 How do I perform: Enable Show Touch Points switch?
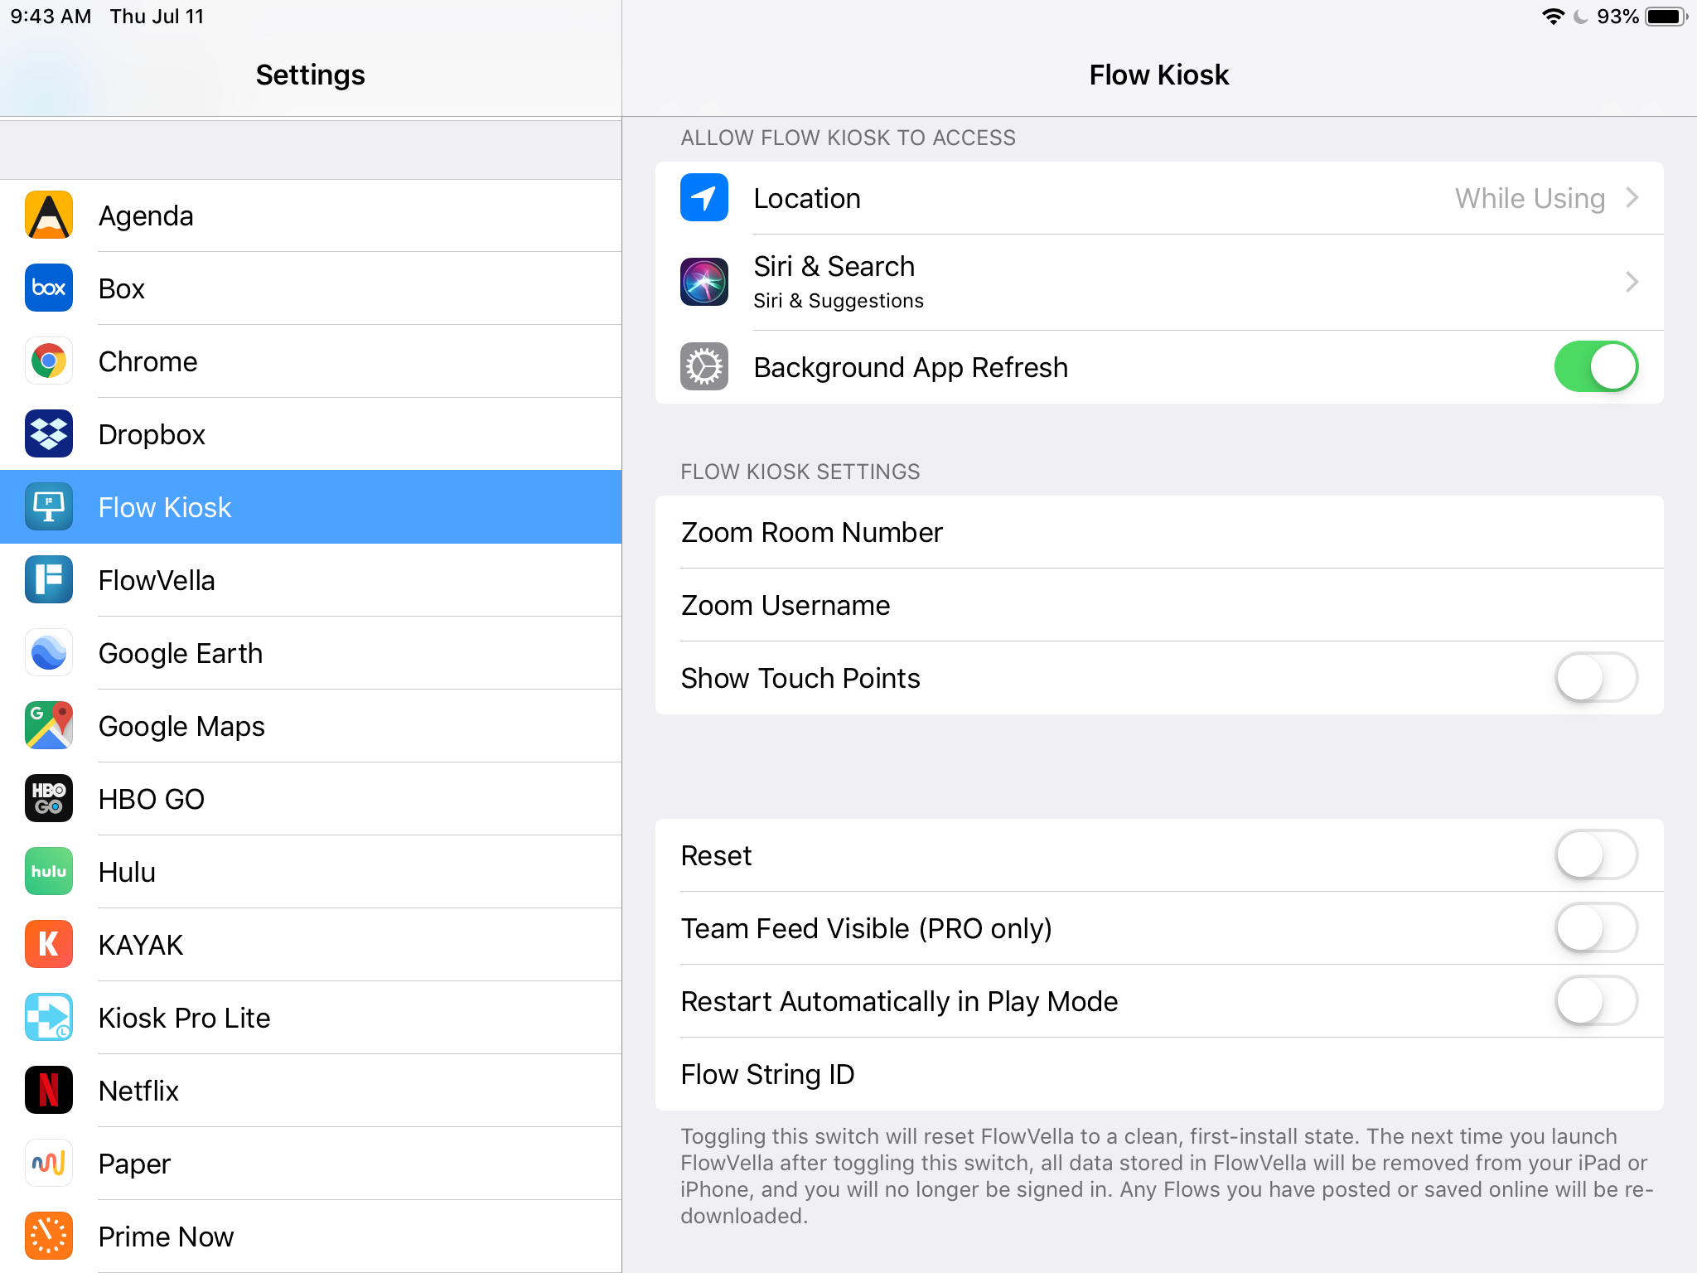tap(1596, 678)
